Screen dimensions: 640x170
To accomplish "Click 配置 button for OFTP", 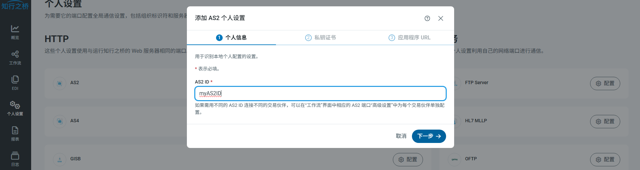I will click(605, 160).
